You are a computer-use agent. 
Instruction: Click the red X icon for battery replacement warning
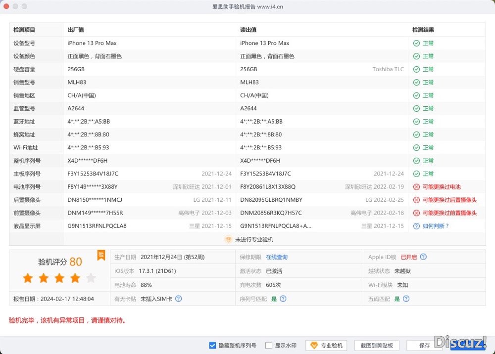416,187
